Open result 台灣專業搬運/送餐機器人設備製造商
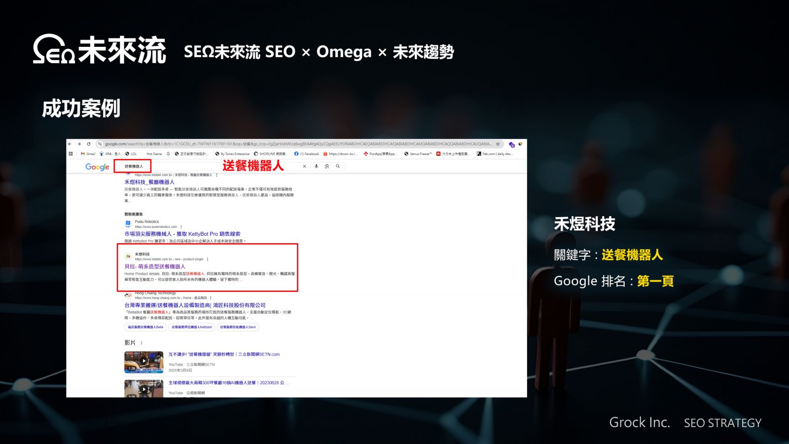789x444 pixels. (x=195, y=305)
